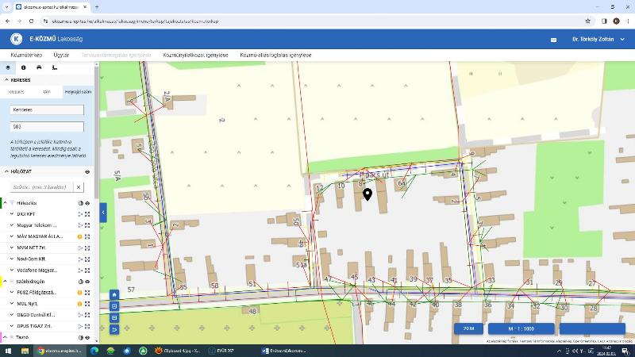Collapse the KERESÉS section
Viewport: 635px width, 357px height.
coord(6,80)
